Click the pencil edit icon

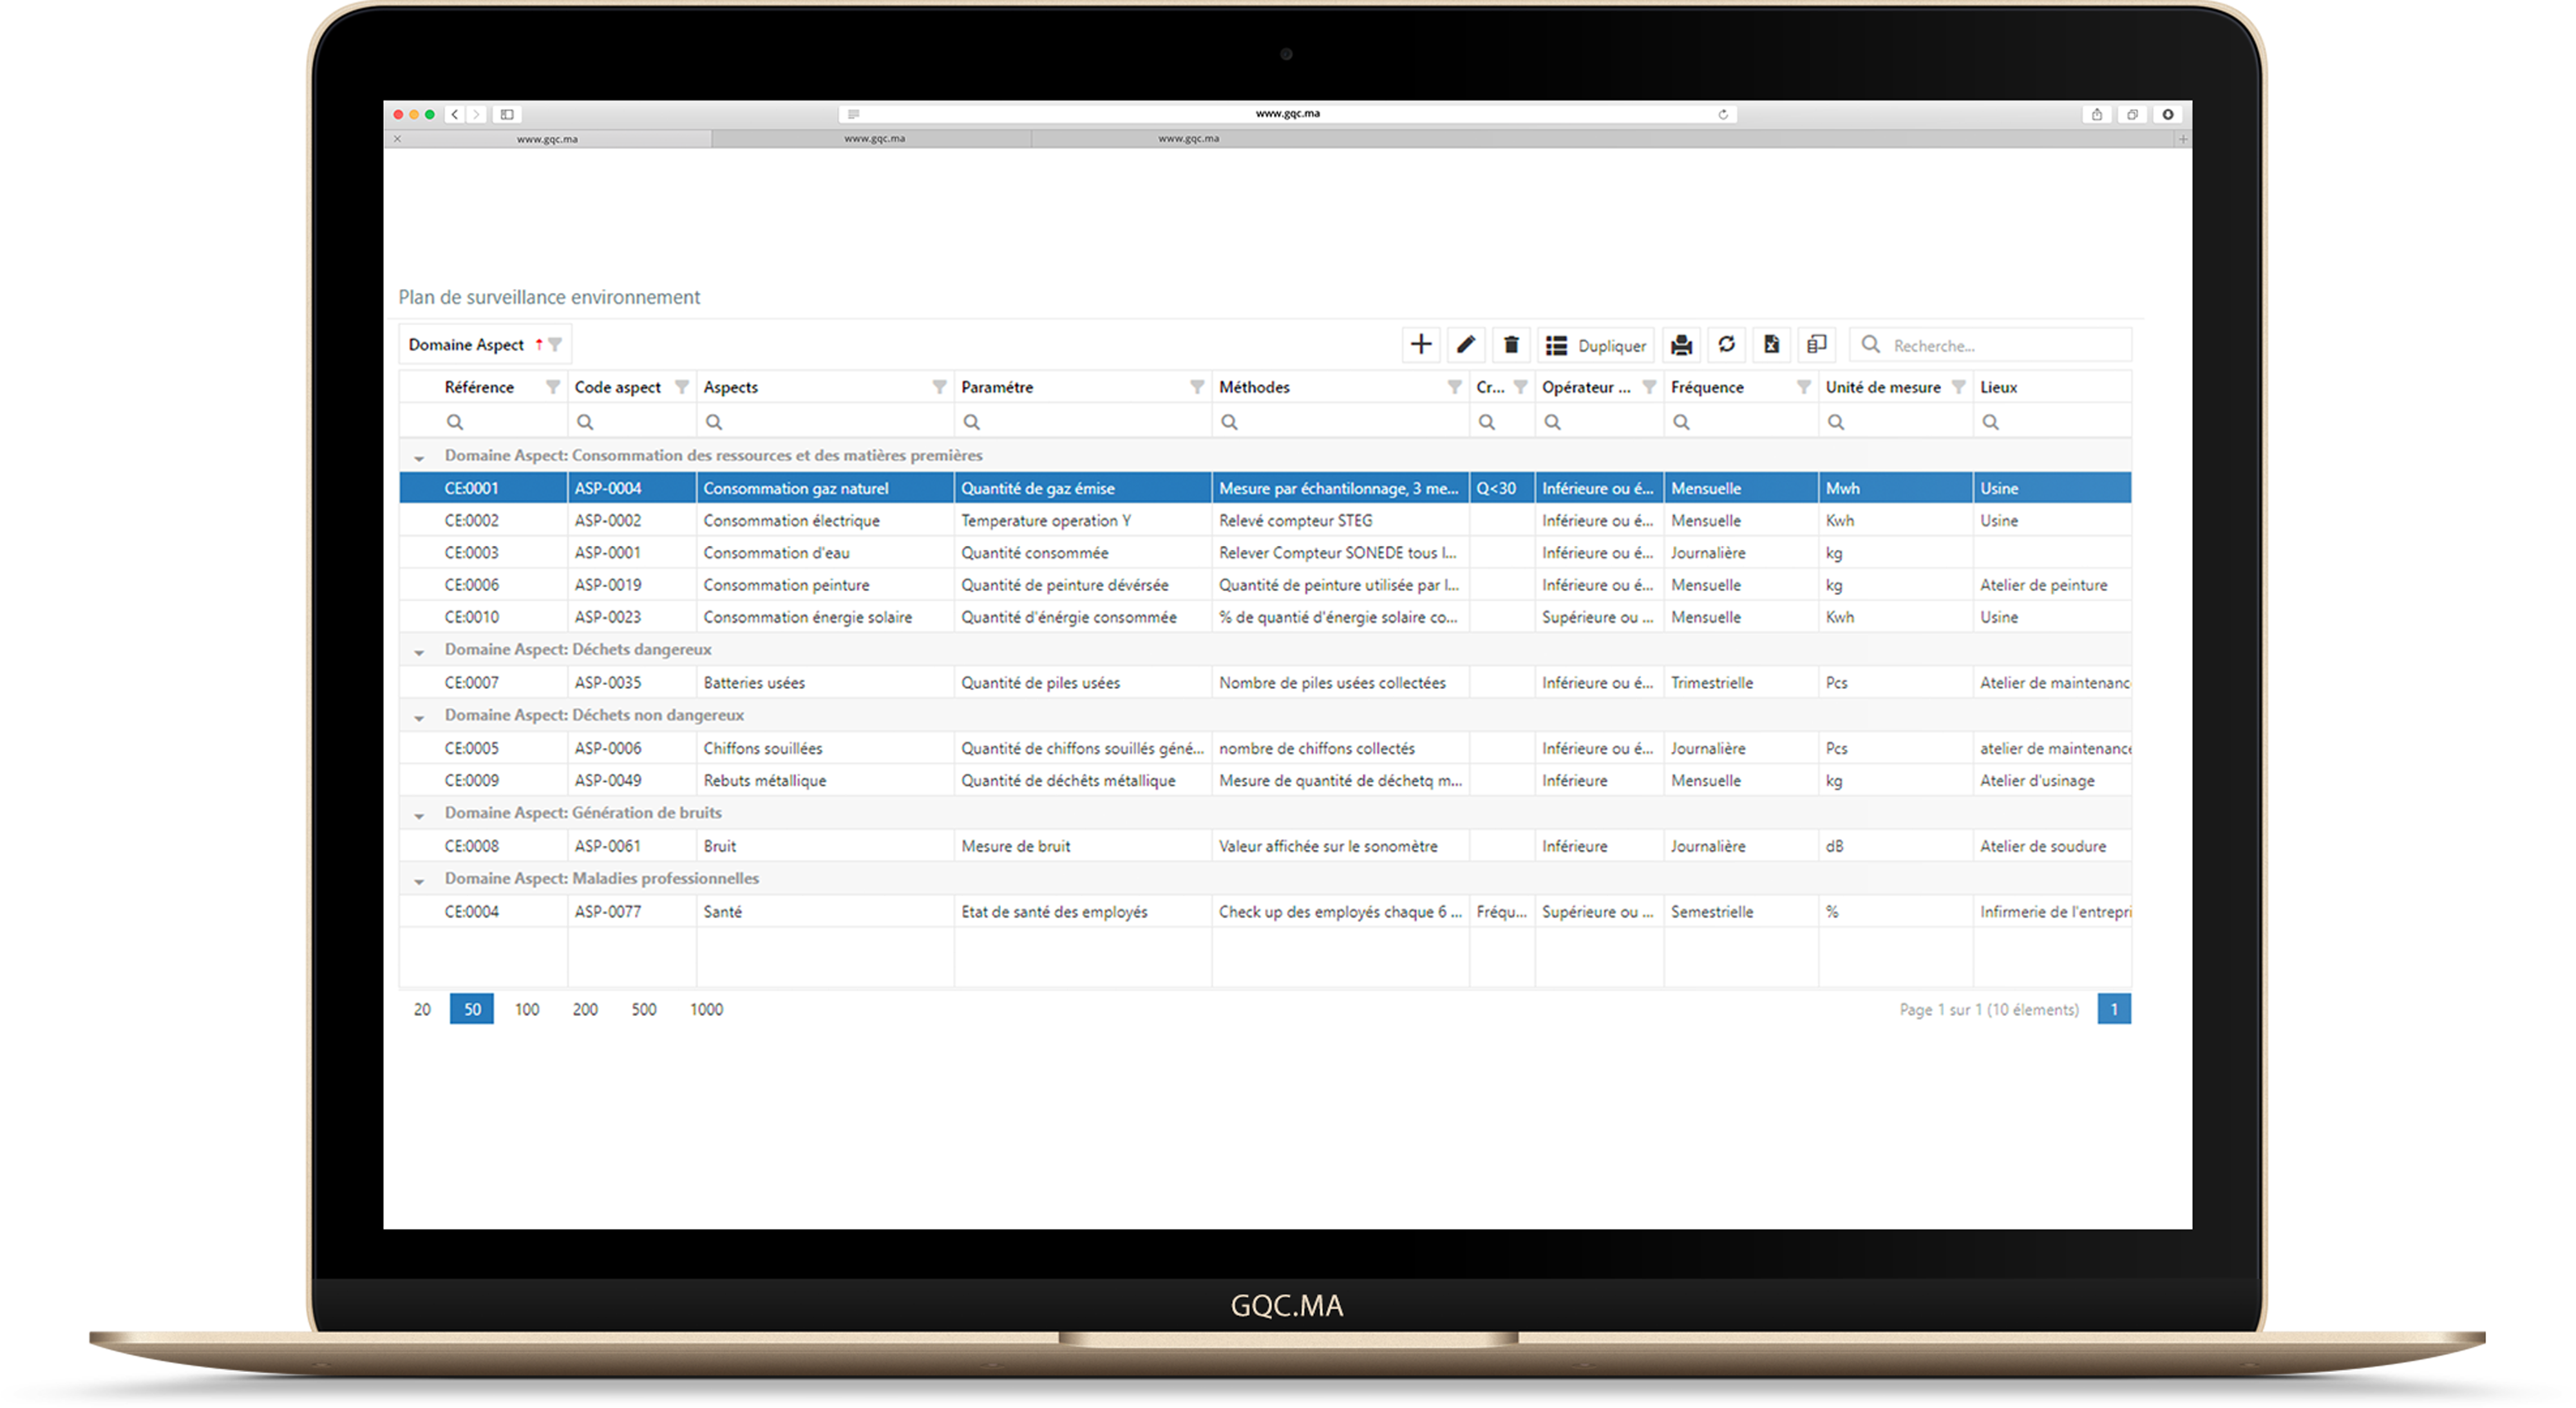1465,345
